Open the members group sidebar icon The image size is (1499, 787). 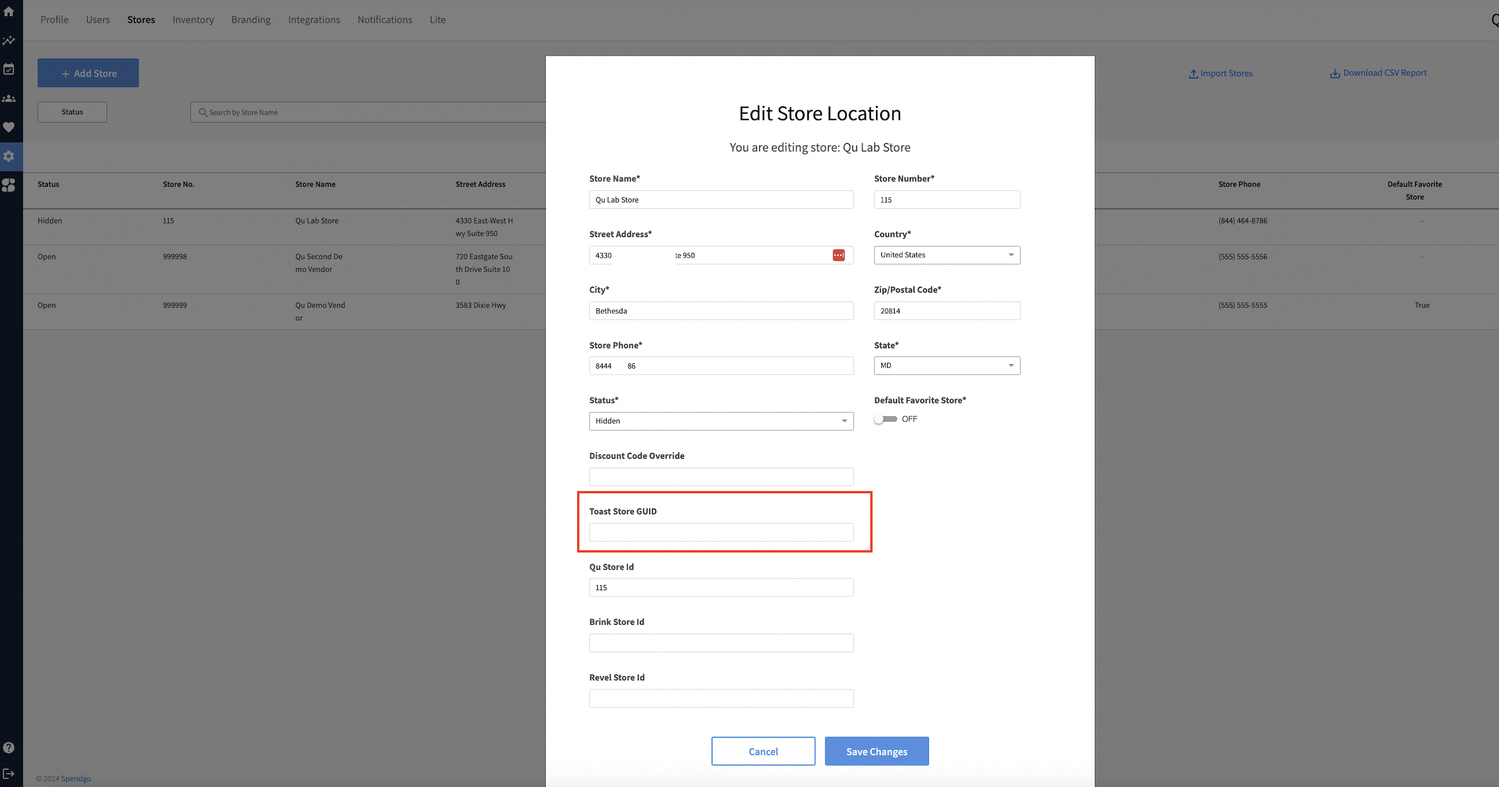point(9,98)
